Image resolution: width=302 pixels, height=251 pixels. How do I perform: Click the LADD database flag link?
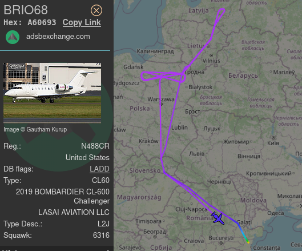(99, 169)
